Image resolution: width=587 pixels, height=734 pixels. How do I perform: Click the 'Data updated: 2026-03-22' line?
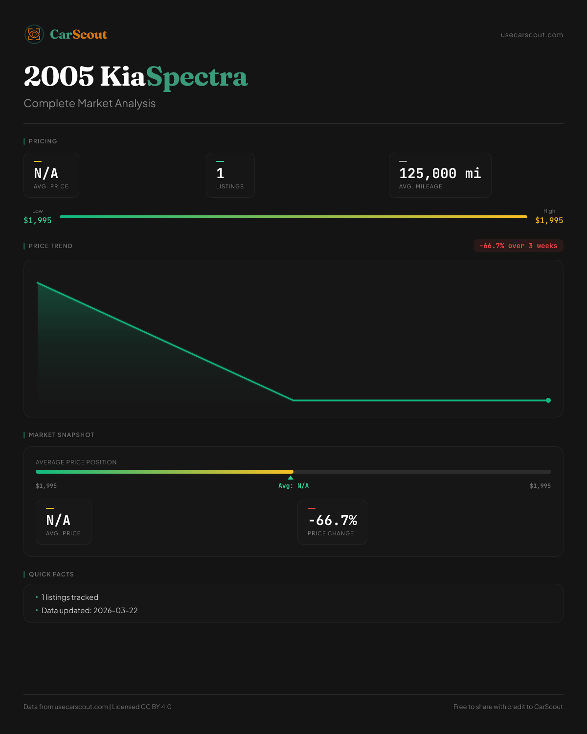pos(90,611)
